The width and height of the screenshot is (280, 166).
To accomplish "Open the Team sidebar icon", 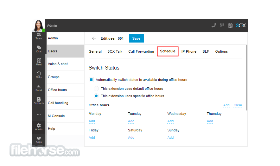I will pos(39,36).
